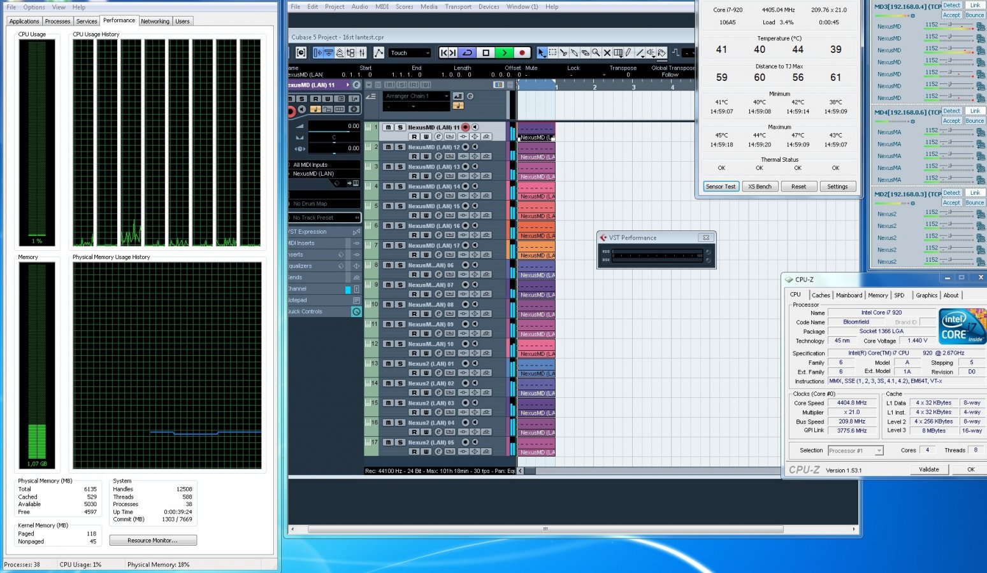Click the Resource Monitor button
Viewport: 987px width, 573px height.
(x=153, y=540)
